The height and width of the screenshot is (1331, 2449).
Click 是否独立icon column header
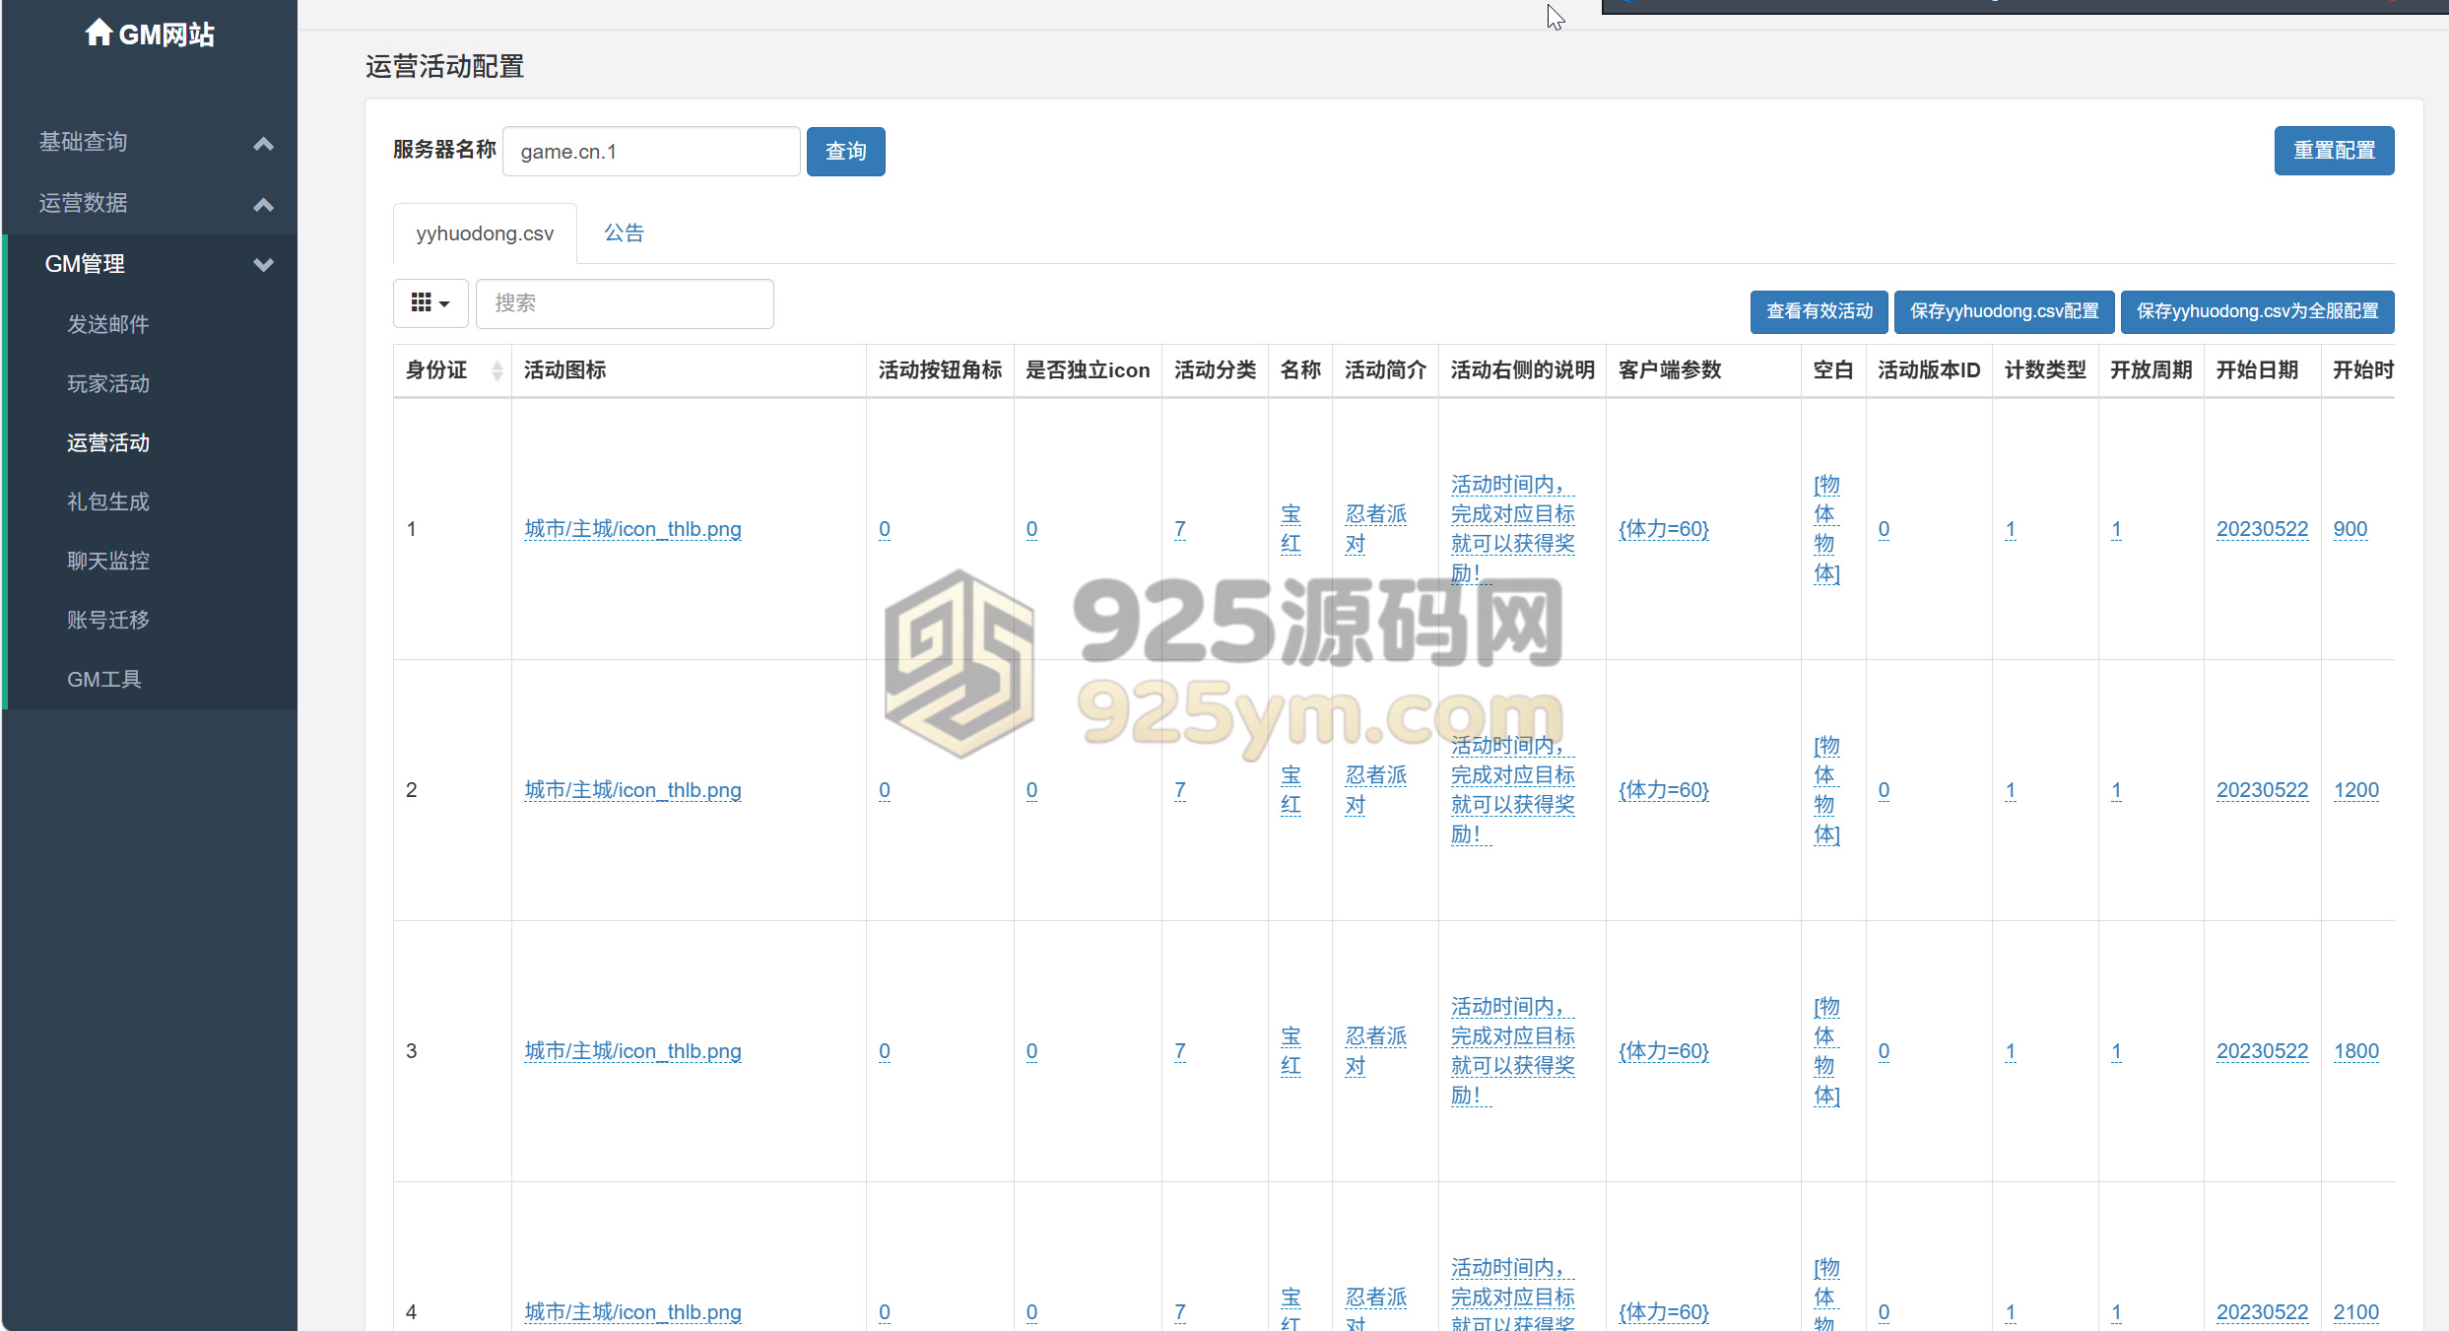1088,370
